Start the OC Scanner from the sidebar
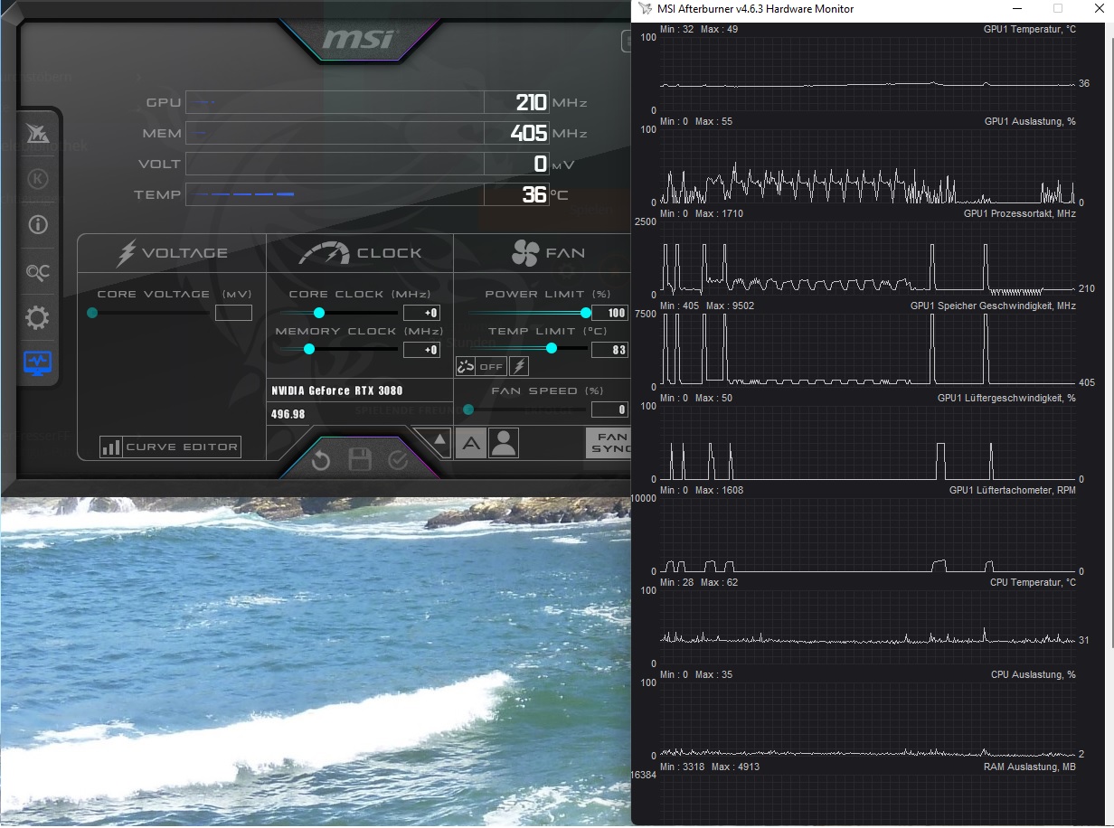The width and height of the screenshot is (1114, 828). pos(38,272)
